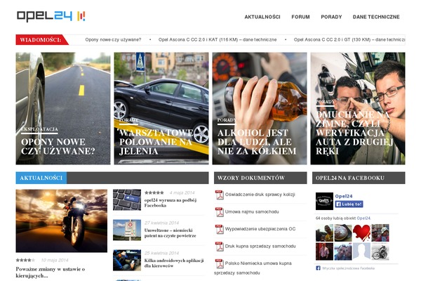Click Wtyczka społecznościowa Facebooka link
This screenshot has height=281, width=421.
[348, 268]
